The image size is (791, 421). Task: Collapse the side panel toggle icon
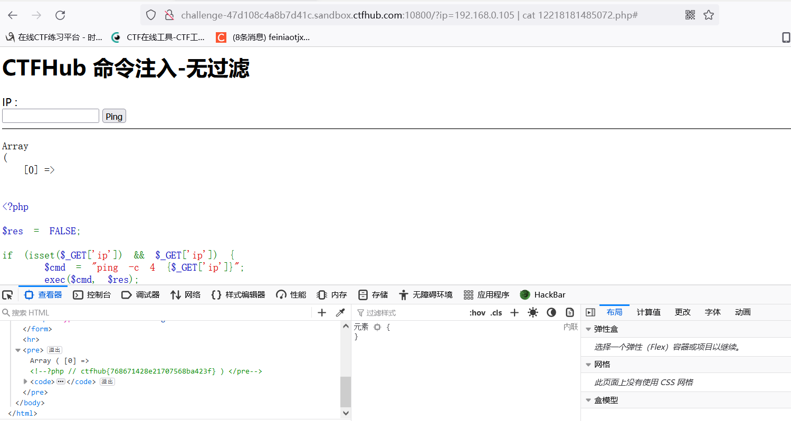click(x=590, y=312)
